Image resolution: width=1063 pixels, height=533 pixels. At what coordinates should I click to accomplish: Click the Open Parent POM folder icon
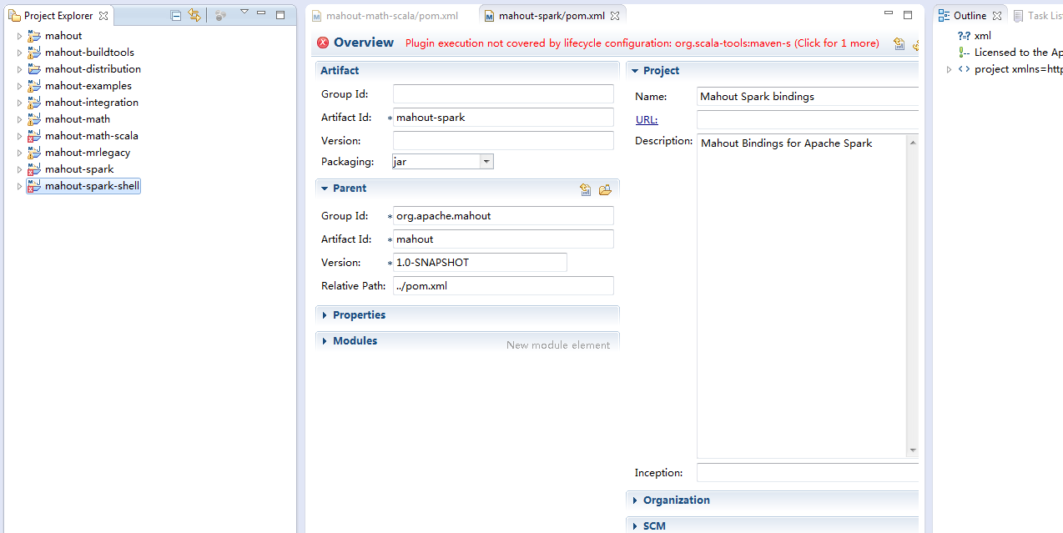point(606,189)
